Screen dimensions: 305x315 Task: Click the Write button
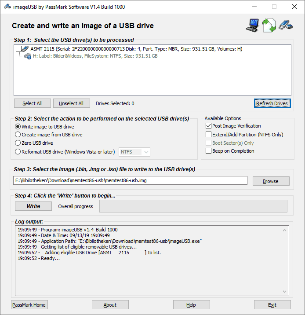33,206
